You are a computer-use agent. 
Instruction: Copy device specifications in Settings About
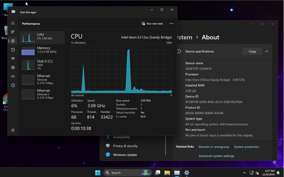point(252,51)
